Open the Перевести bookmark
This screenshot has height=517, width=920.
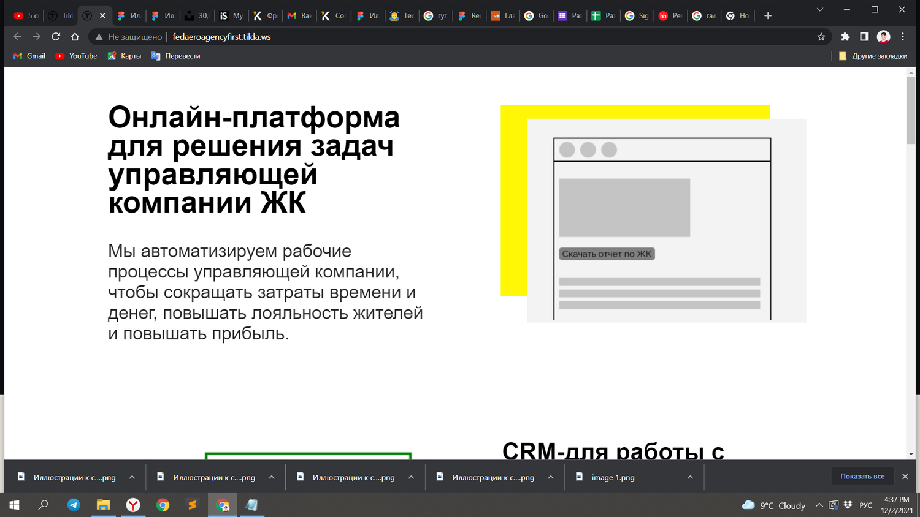(176, 56)
